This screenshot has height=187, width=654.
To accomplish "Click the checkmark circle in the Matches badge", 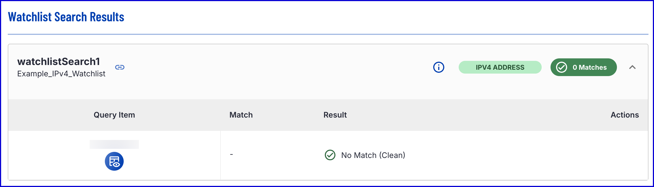I will (x=562, y=67).
